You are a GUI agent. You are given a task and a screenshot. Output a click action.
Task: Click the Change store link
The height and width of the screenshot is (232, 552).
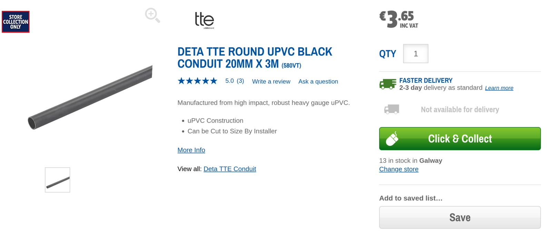pyautogui.click(x=398, y=169)
